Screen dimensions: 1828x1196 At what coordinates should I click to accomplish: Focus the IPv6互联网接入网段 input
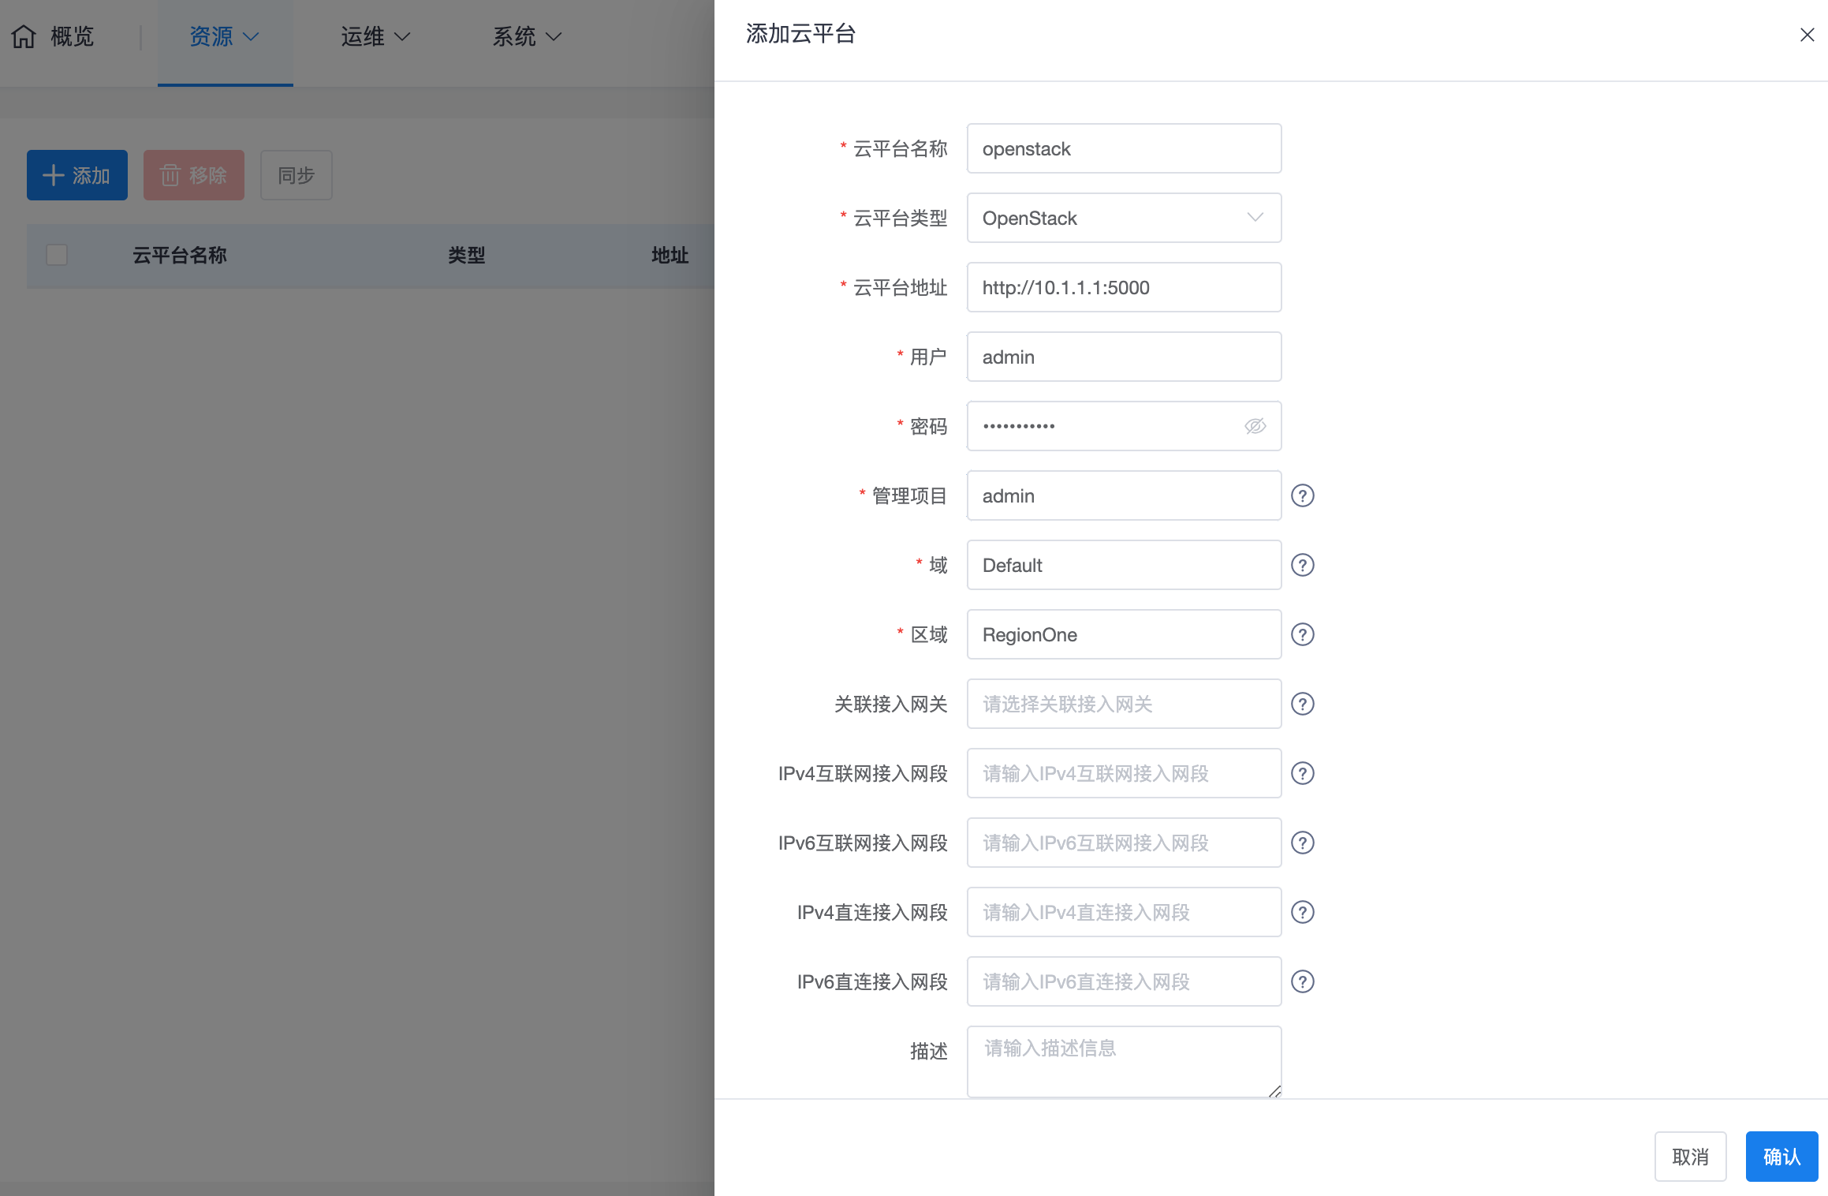tap(1124, 843)
